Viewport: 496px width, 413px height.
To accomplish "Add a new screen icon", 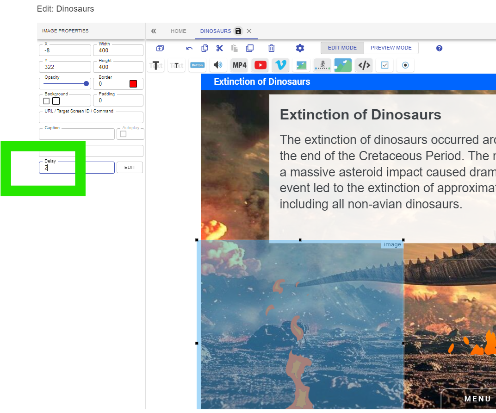I will coord(160,48).
